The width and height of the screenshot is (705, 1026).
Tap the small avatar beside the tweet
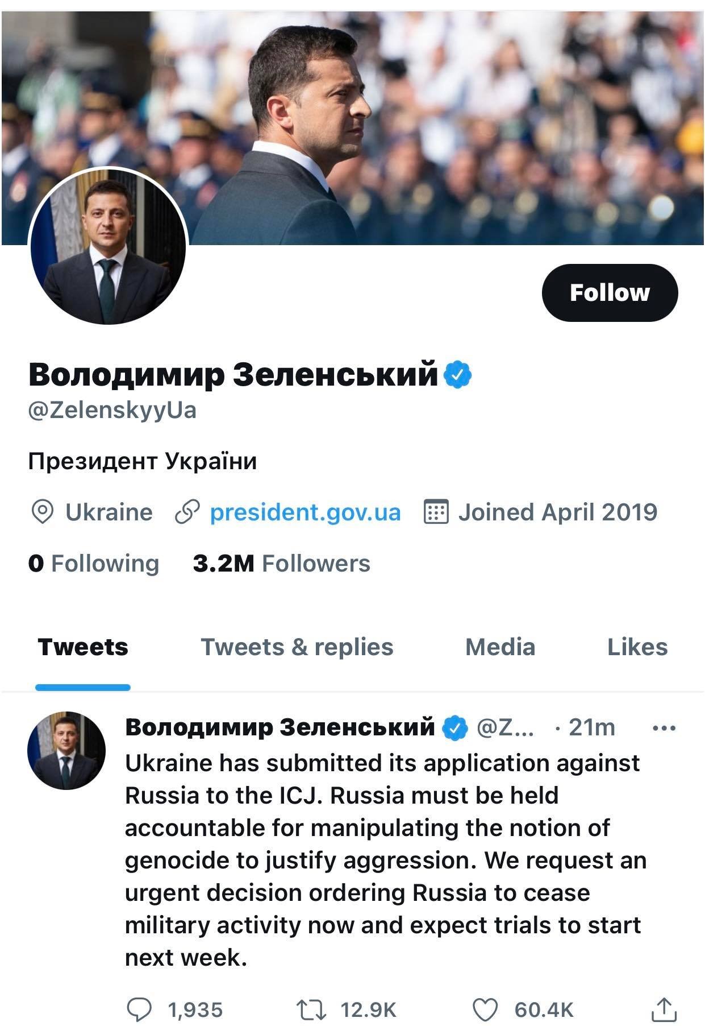tap(66, 750)
